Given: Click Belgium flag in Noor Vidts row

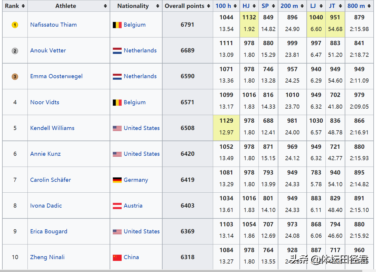Looking at the screenshot, I should pos(117,102).
